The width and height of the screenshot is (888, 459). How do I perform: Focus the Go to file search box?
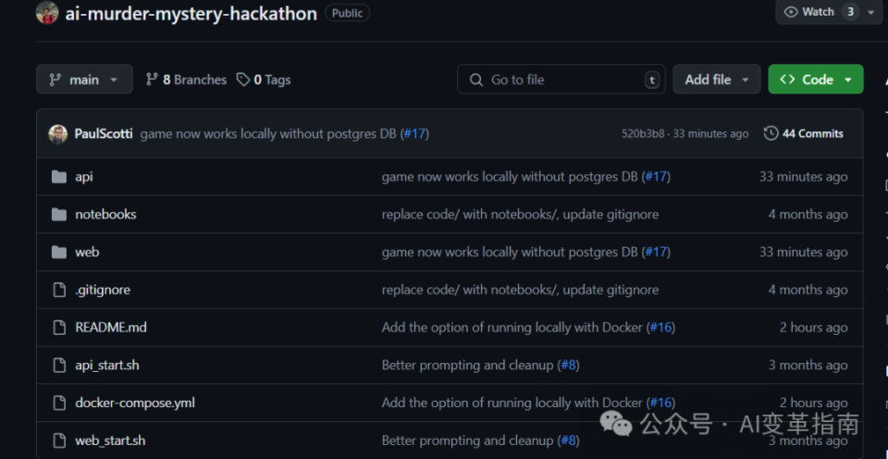tap(561, 80)
